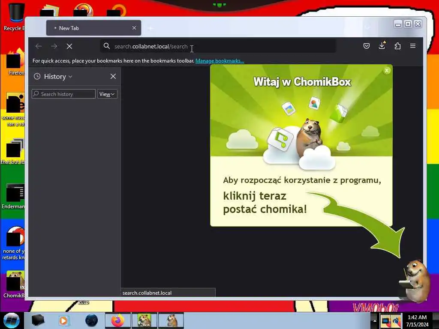The height and width of the screenshot is (329, 439).
Task: Follow the Manage bookmarks link
Action: [x=220, y=61]
